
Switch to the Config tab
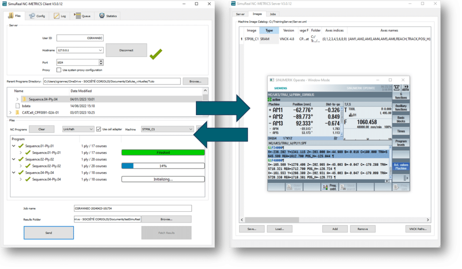(37, 16)
